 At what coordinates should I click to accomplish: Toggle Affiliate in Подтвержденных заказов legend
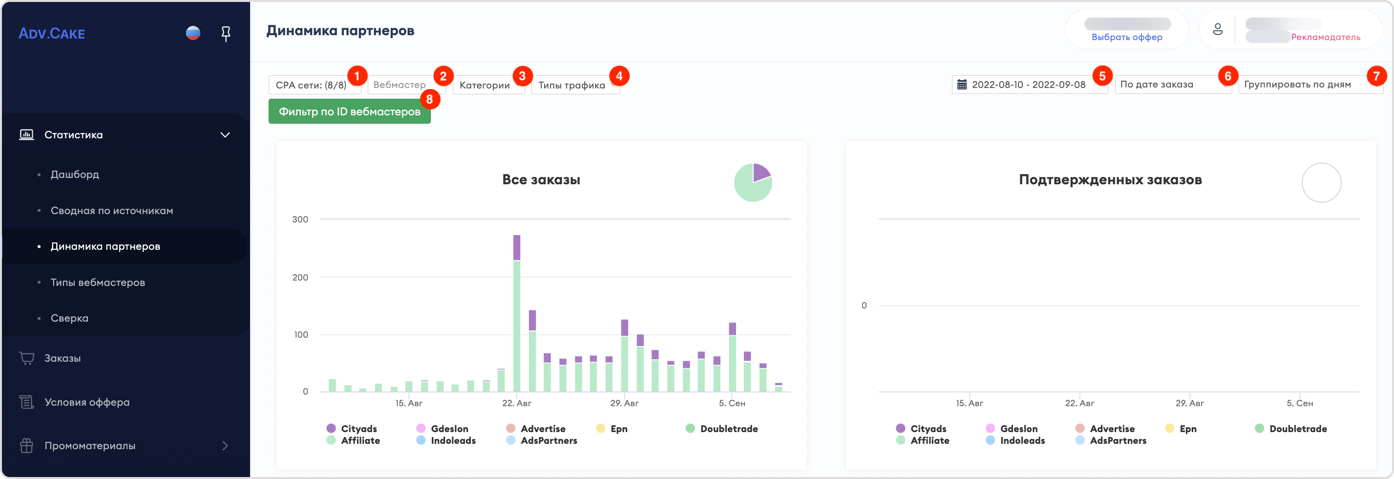point(923,440)
